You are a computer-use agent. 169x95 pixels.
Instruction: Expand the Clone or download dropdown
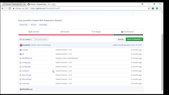click(x=134, y=39)
